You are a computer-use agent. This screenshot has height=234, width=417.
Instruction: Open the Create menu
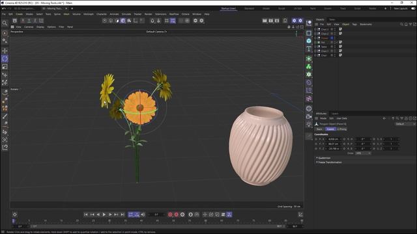point(19,14)
